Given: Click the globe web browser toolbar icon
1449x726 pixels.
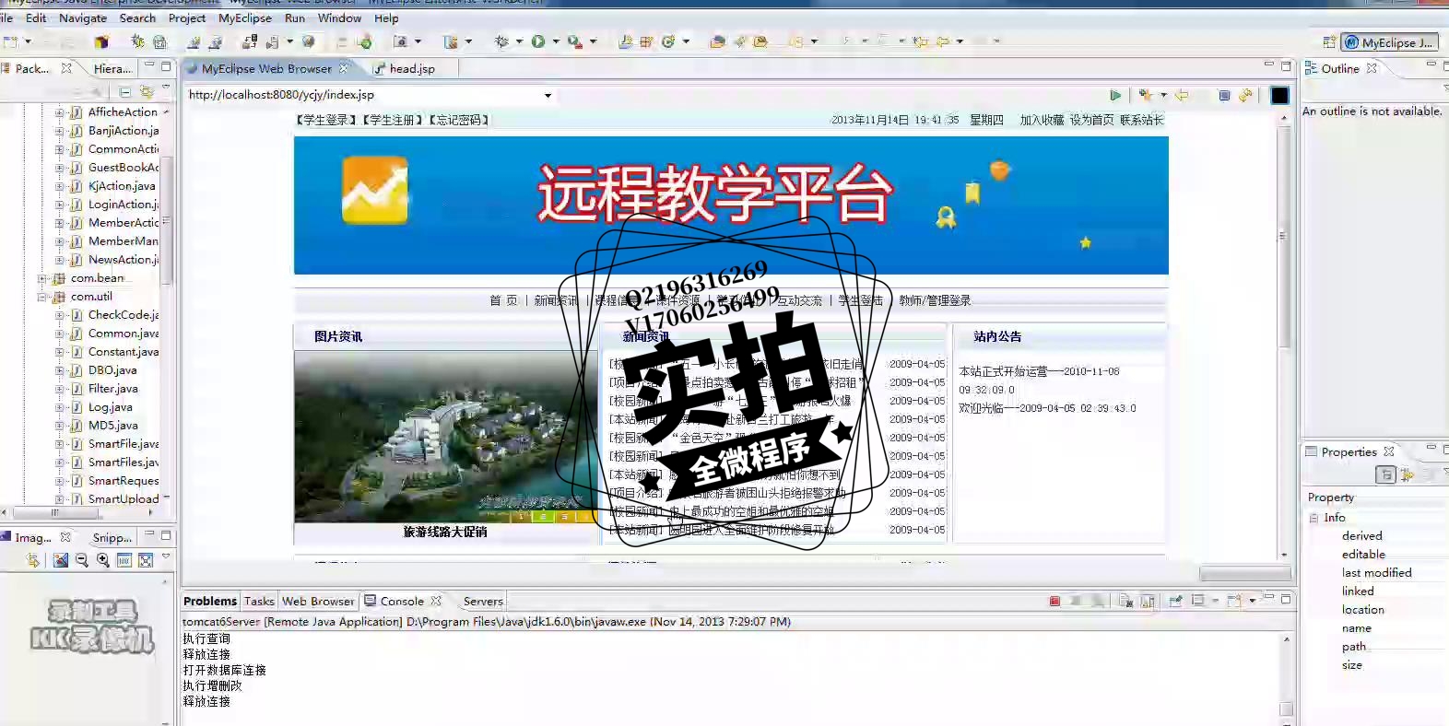Looking at the screenshot, I should (x=309, y=41).
